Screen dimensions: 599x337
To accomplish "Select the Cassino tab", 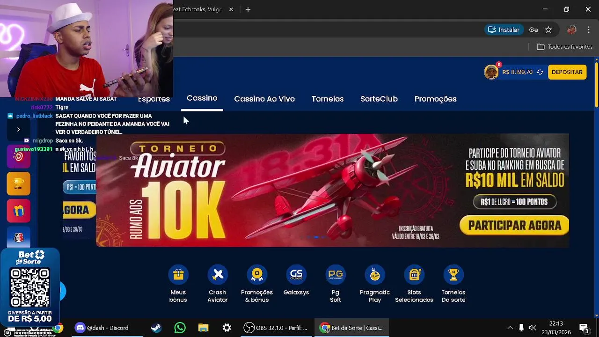I will (x=202, y=98).
